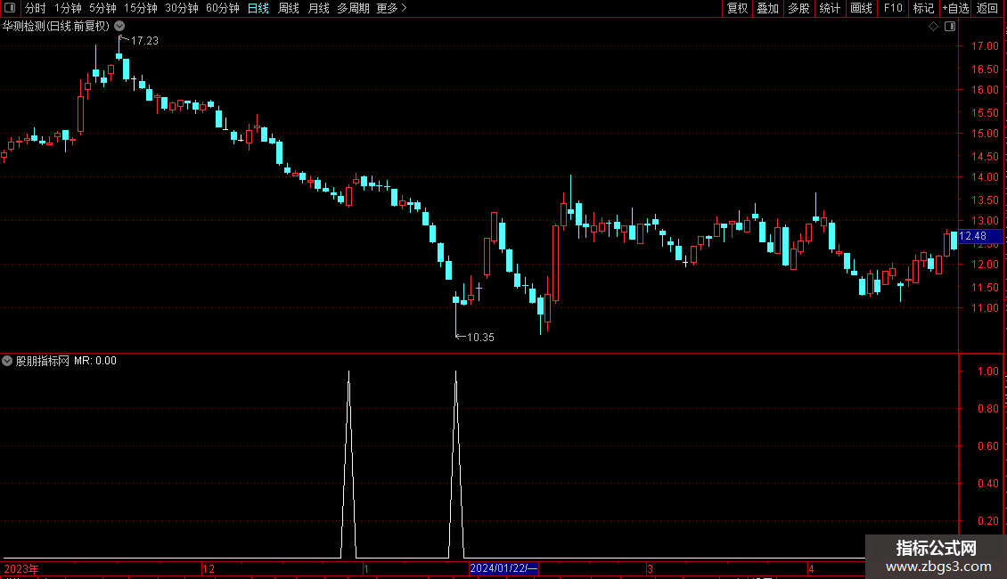1007x579 pixels.
Task: Expand the 更多 periods menu
Action: pos(391,8)
